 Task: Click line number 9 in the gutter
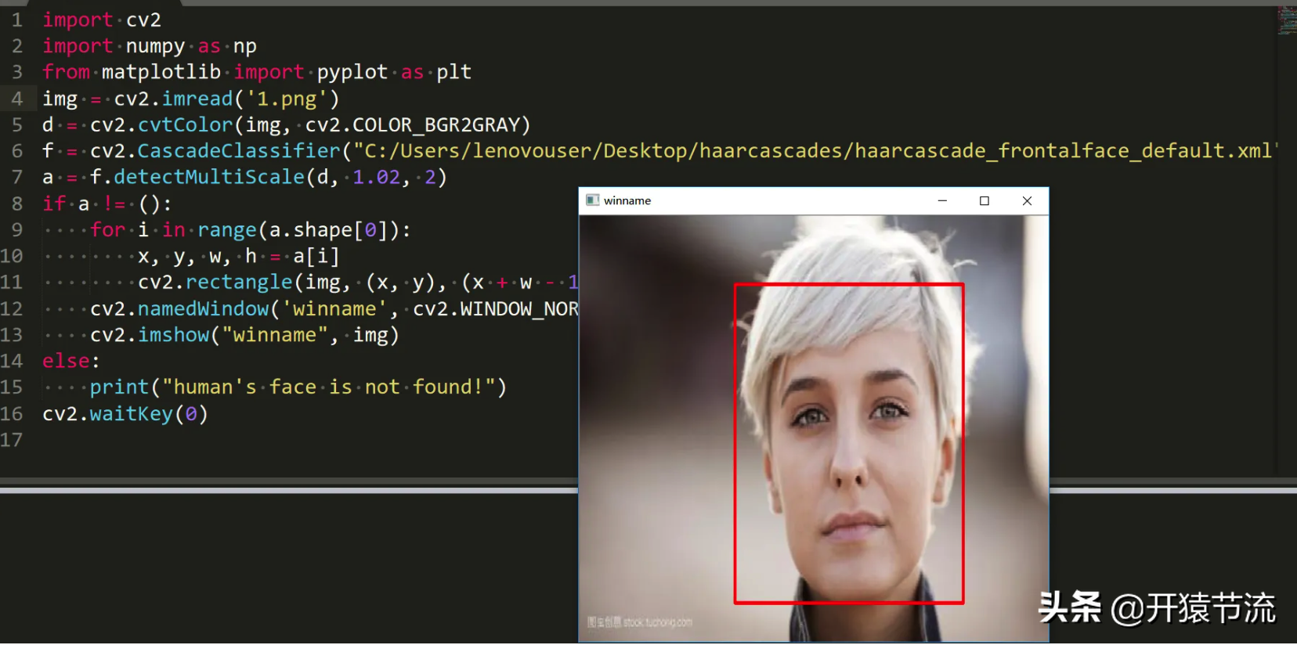click(17, 230)
